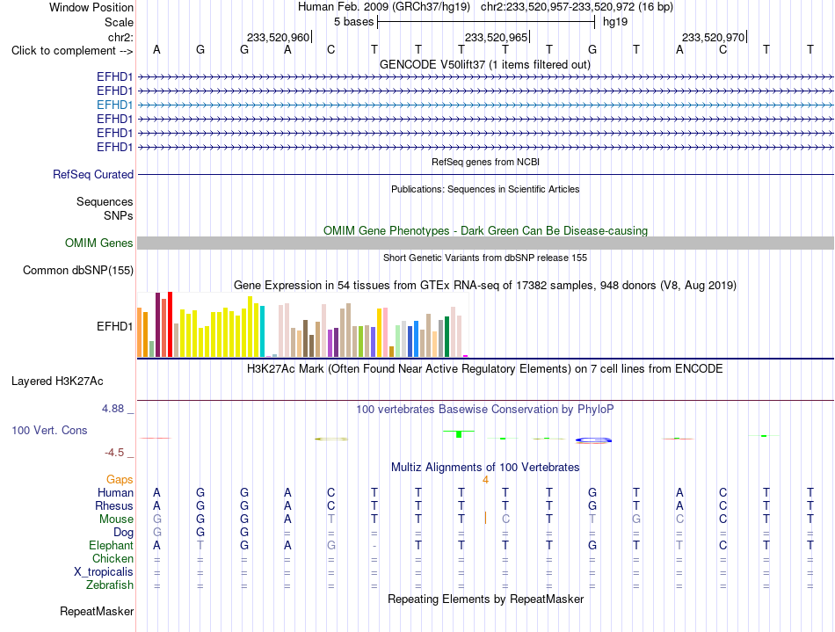Click the orange insertion mark in Mouse row

tap(485, 518)
